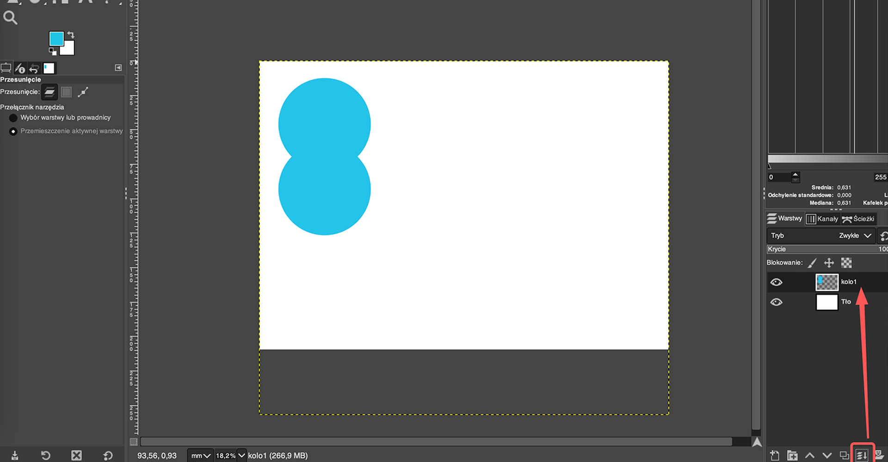The height and width of the screenshot is (462, 888).
Task: Select the kolo1 layer name
Action: (x=849, y=282)
